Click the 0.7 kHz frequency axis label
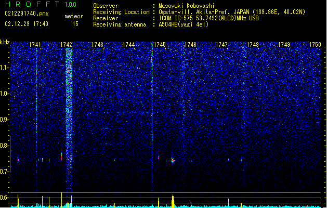The image size is (327, 208). [x=5, y=172]
